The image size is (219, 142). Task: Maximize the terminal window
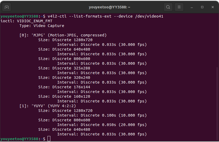(202, 7)
